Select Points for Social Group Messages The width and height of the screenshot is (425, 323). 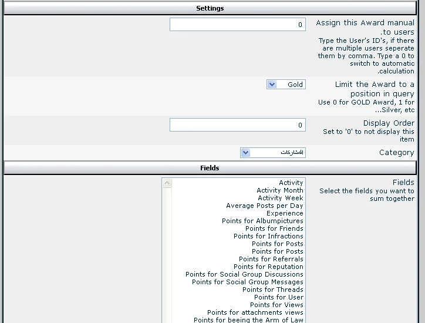click(x=247, y=282)
